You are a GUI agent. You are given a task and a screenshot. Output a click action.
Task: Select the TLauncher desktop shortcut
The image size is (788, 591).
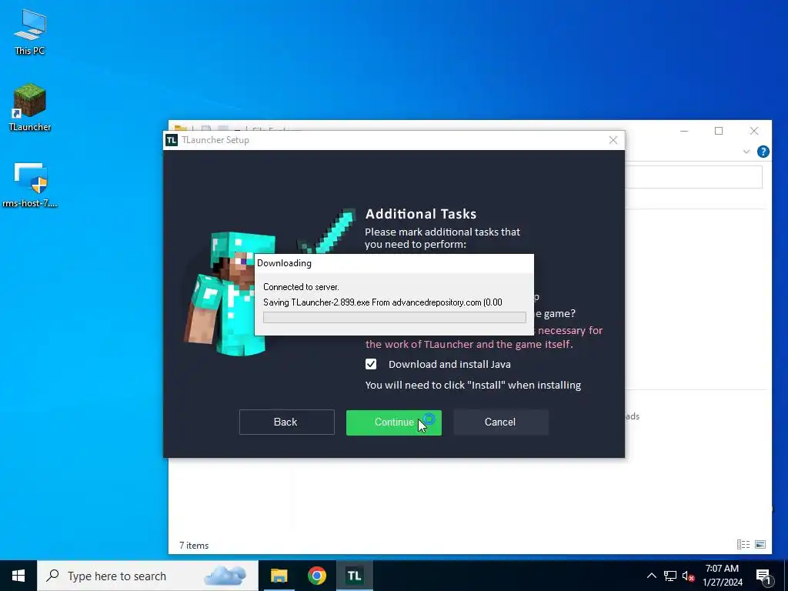[x=30, y=108]
